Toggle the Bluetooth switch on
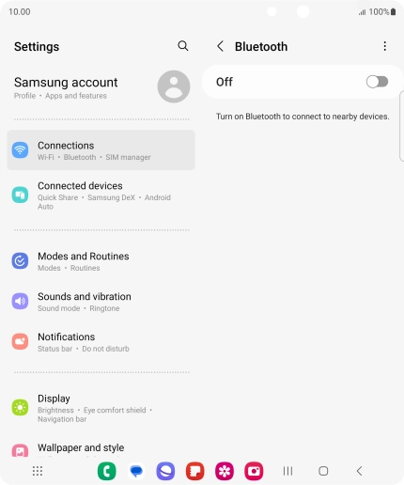Image resolution: width=404 pixels, height=485 pixels. [x=377, y=82]
